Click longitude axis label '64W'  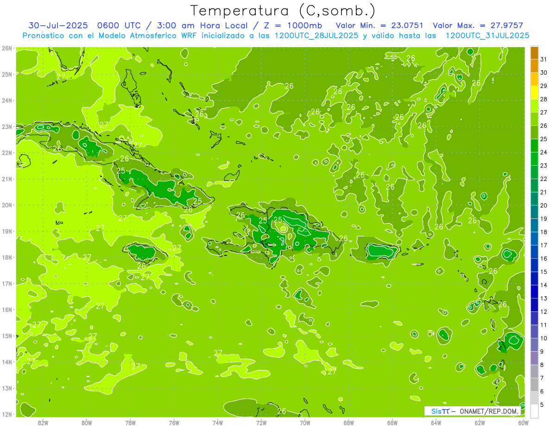click(x=436, y=423)
